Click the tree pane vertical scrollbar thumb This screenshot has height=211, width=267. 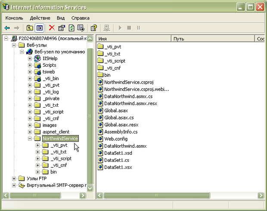[x=90, y=116]
